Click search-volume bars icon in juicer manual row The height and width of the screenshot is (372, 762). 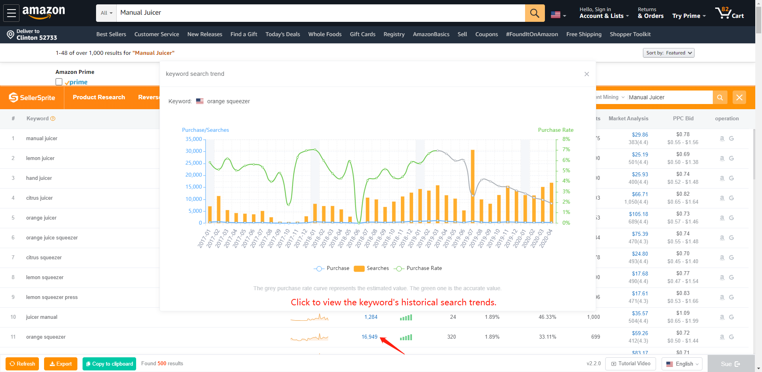(406, 318)
